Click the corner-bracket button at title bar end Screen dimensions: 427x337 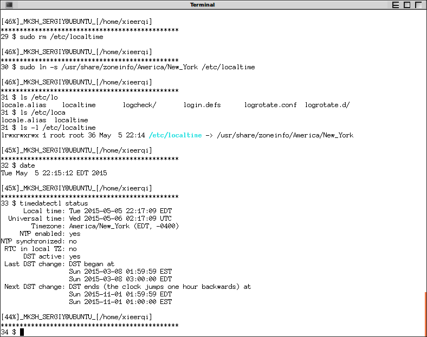(418, 5)
